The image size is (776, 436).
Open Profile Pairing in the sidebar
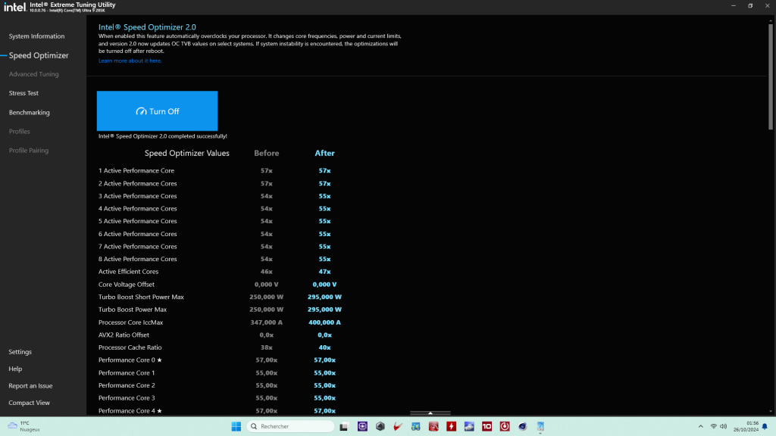tap(29, 151)
